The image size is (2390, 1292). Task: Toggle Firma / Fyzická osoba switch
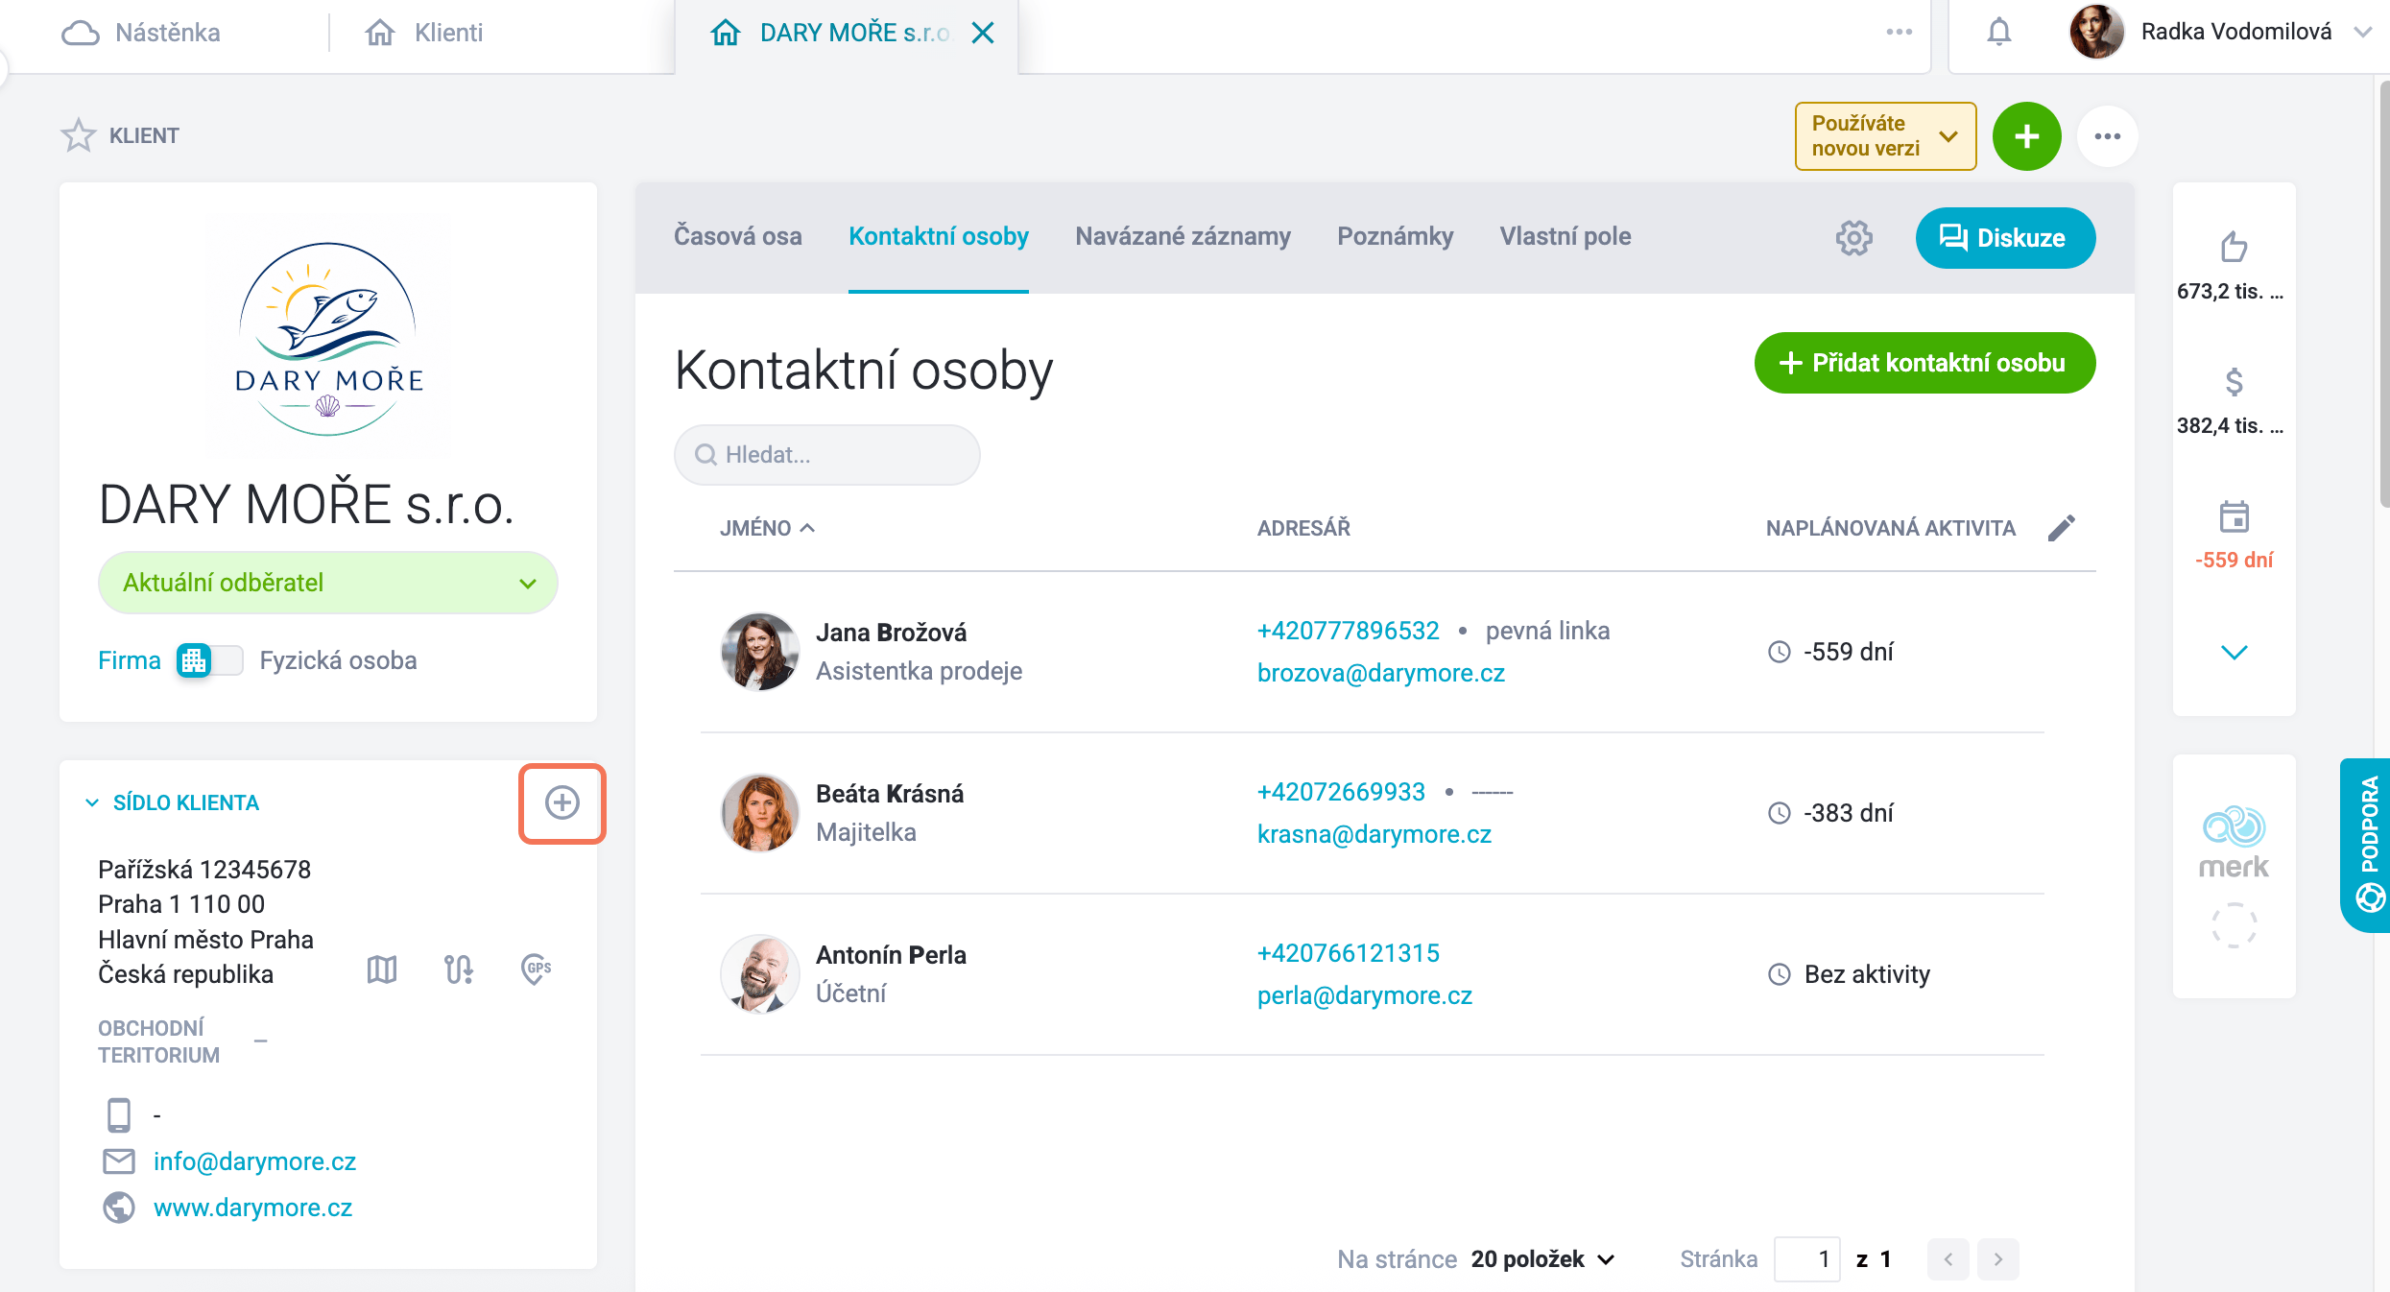209,660
